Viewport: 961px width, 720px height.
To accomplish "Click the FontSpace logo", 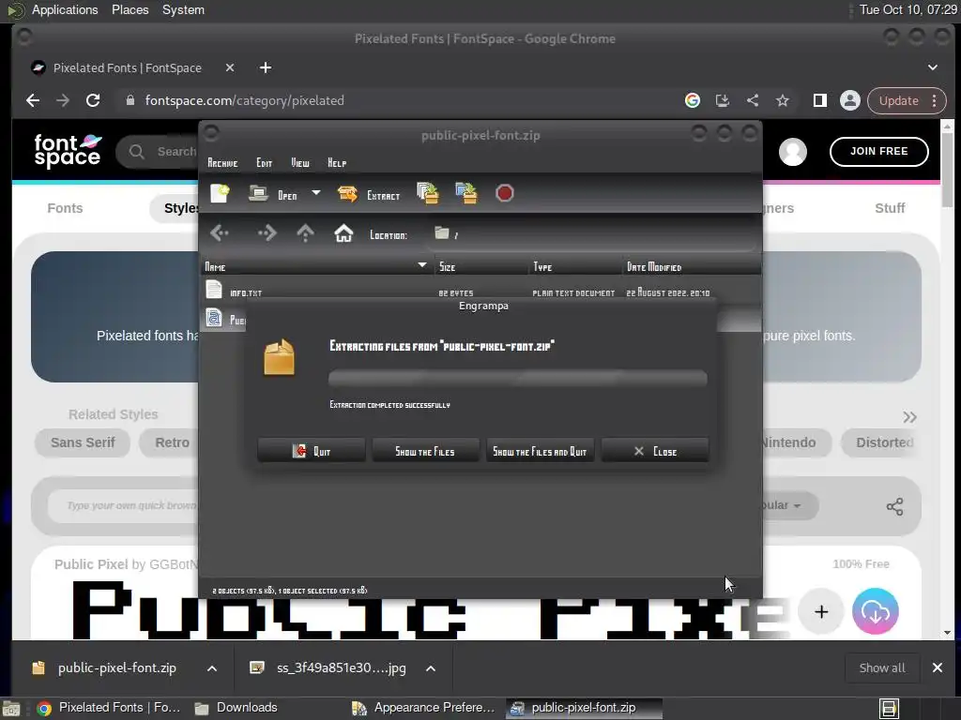I will (x=68, y=151).
